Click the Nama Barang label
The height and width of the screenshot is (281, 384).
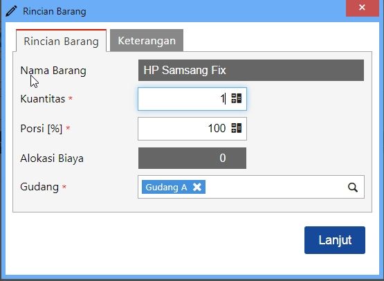click(53, 71)
